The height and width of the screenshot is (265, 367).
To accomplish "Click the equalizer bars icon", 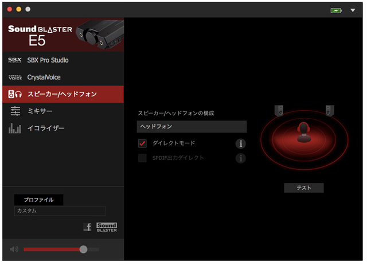I will (15, 128).
